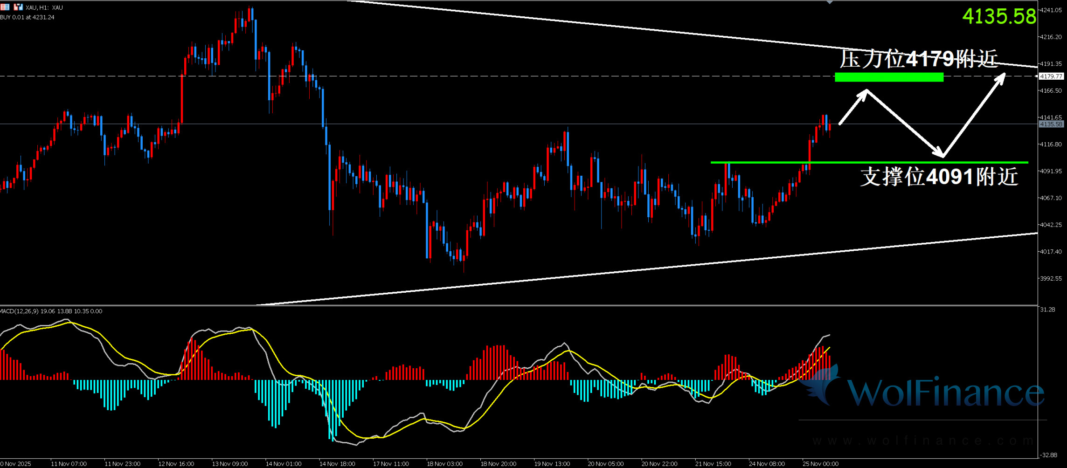Click the 4179.77 price label on scale
Screen dimensions: 1067x468
(x=1051, y=76)
